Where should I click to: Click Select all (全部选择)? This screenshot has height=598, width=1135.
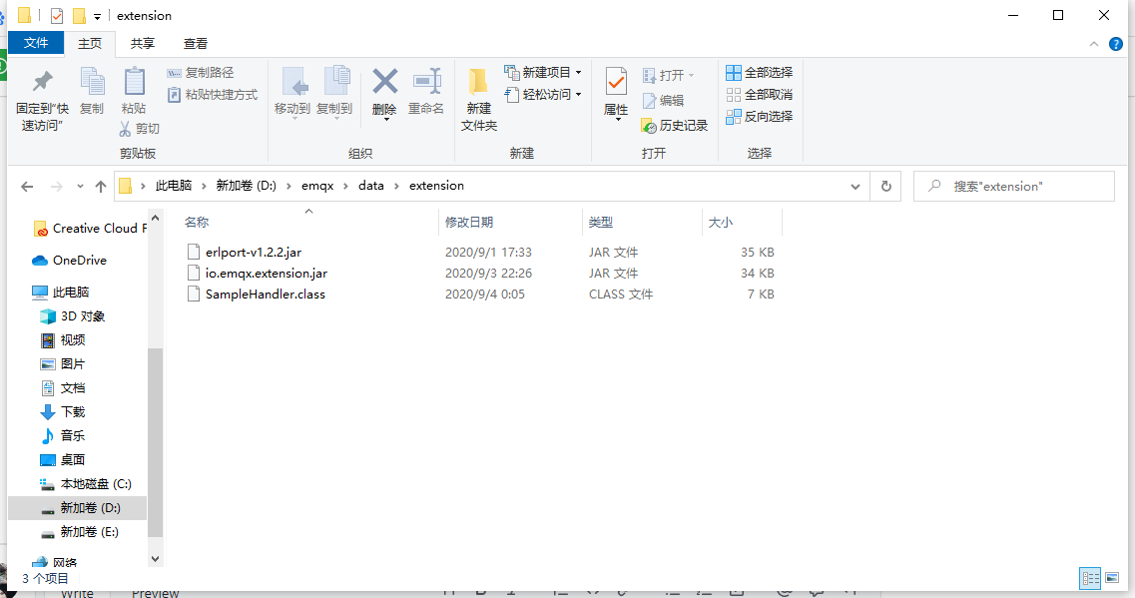click(x=760, y=73)
